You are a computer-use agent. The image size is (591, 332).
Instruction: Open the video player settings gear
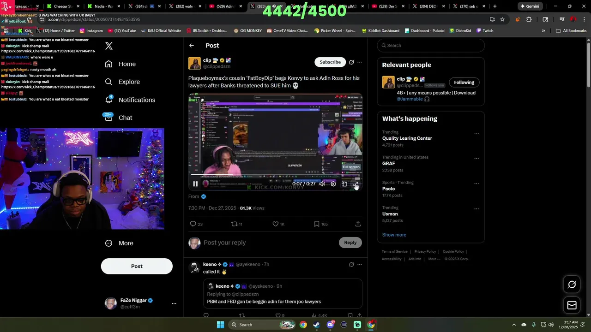[333, 184]
